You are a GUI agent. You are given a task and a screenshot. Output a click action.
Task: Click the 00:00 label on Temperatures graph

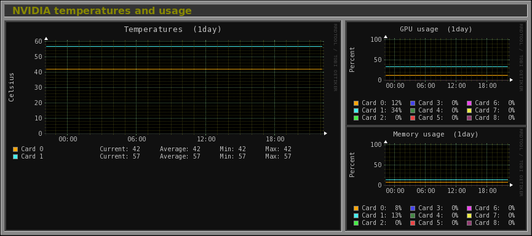pyautogui.click(x=68, y=140)
